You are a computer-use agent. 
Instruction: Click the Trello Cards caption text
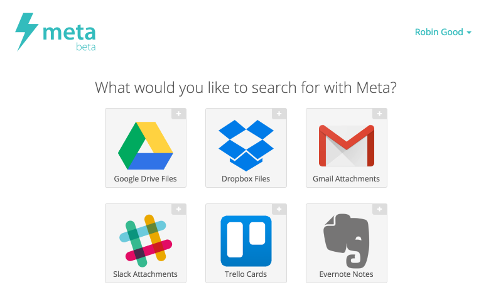[x=245, y=274]
